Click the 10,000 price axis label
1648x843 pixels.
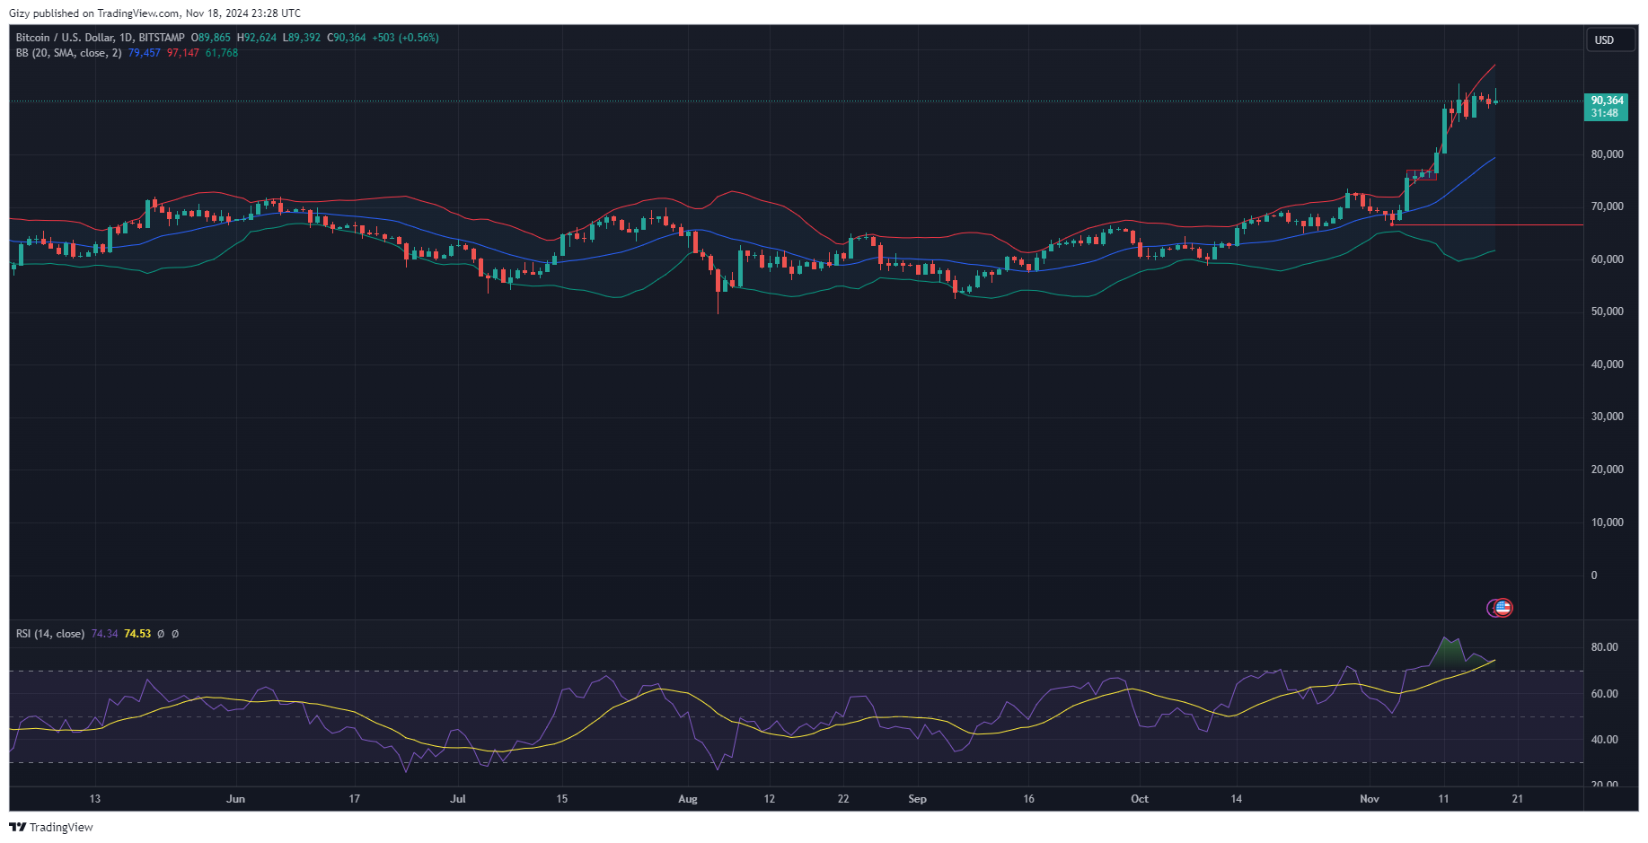(1608, 522)
